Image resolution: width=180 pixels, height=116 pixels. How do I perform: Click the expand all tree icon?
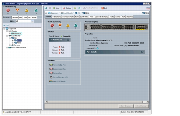pyautogui.click(x=4, y=25)
